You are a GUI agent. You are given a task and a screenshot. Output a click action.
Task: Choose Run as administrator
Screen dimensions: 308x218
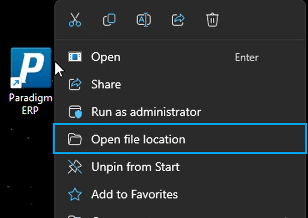coord(180,112)
